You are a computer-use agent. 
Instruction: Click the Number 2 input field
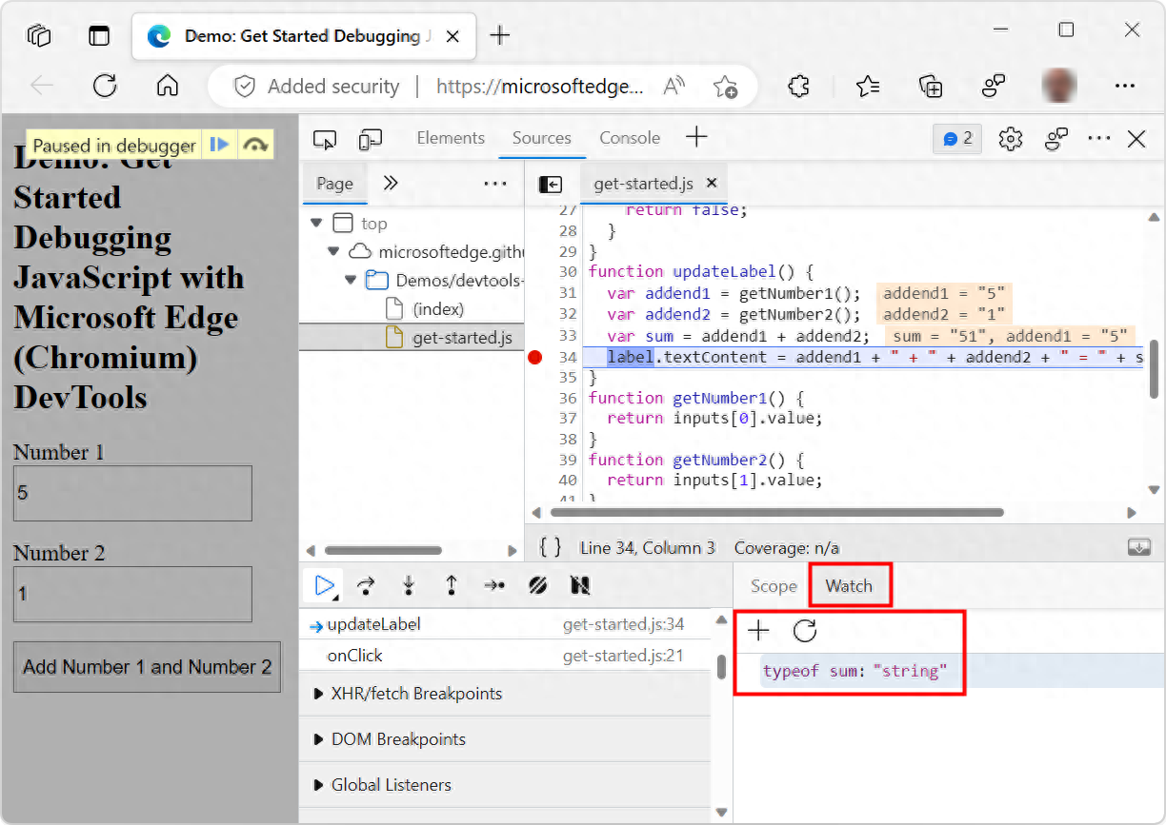pyautogui.click(x=132, y=594)
